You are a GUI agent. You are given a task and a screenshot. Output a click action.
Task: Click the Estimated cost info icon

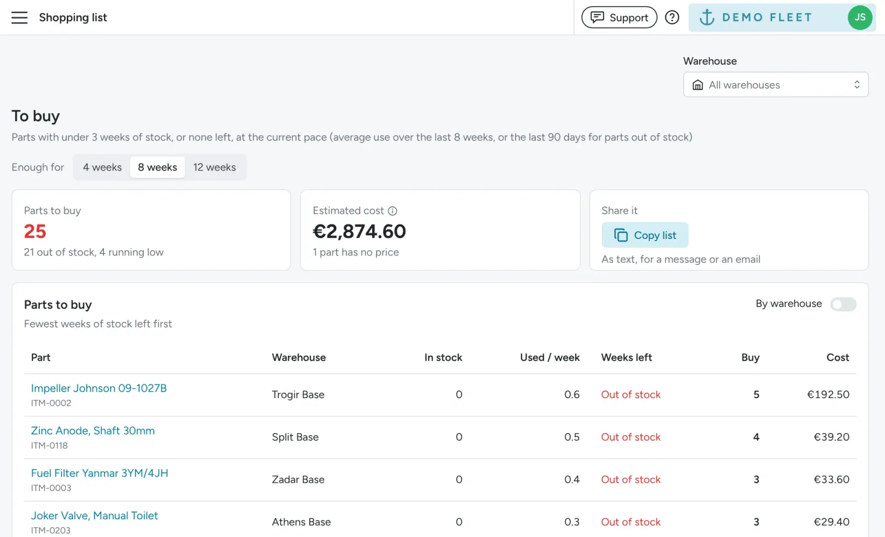(392, 211)
